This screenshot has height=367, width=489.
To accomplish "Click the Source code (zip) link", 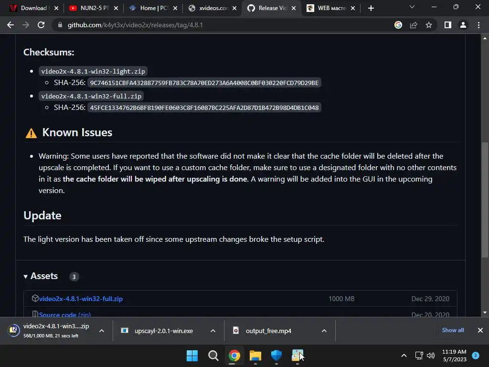I will 65,314.
